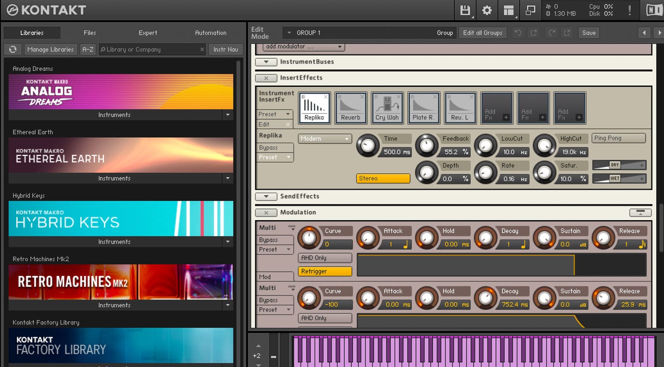Screen dimensions: 664x367
Task: Open the Retro Machines Mk2 library banner
Action: 121,282
